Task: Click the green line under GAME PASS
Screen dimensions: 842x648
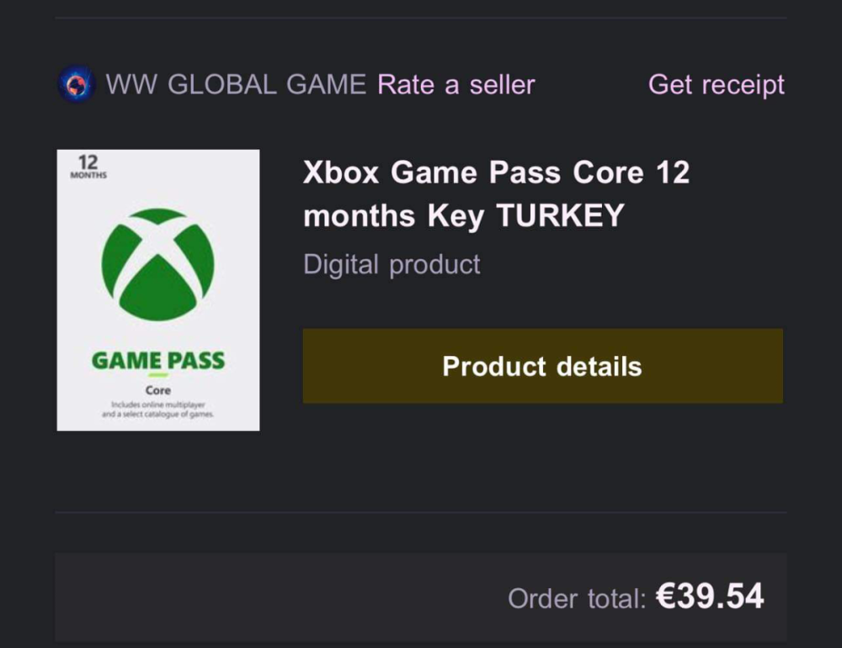Action: click(x=158, y=375)
